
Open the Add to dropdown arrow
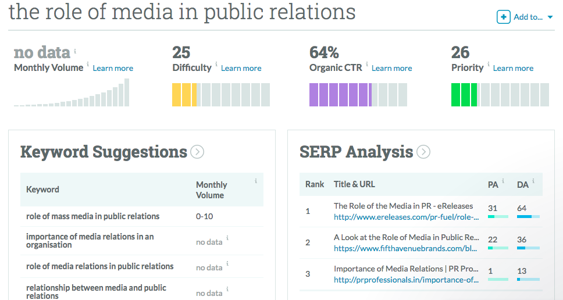[x=550, y=17]
